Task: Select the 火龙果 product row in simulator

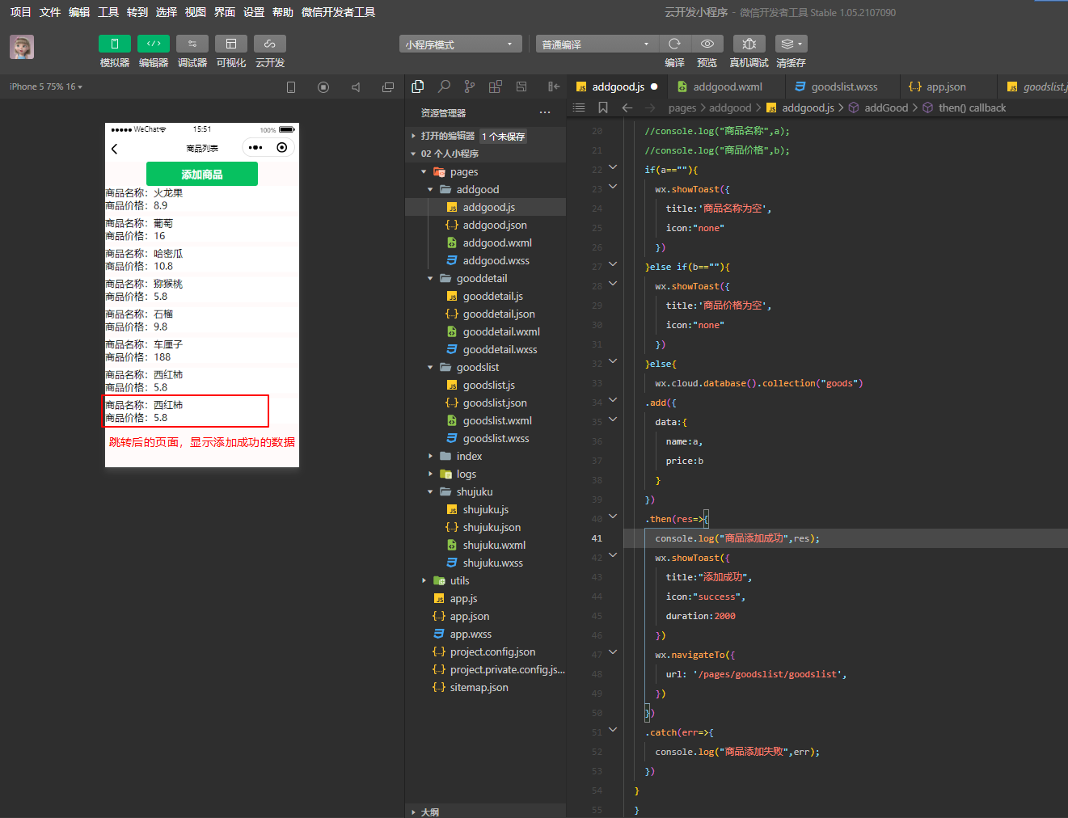Action: [202, 200]
